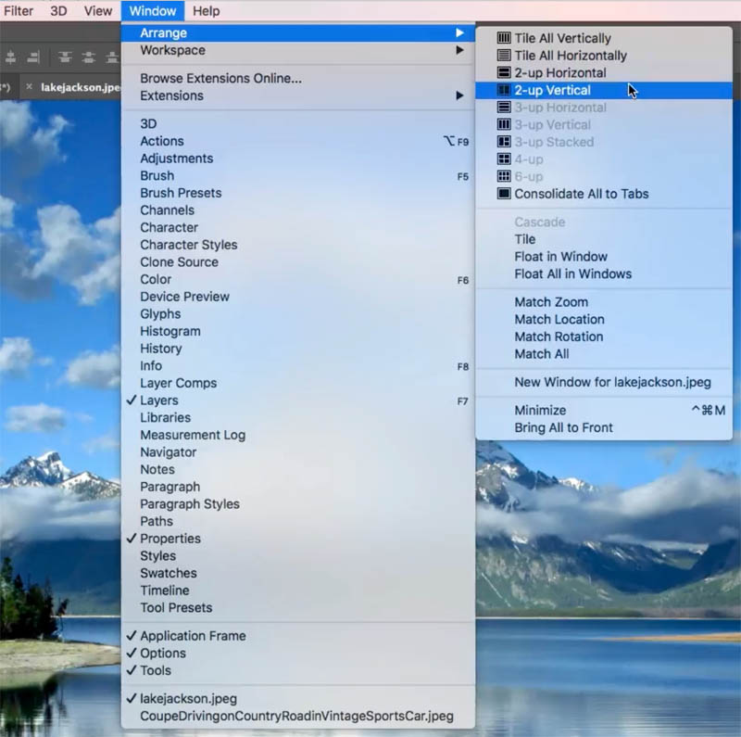Open the Device Preview panel
Image resolution: width=741 pixels, height=737 pixels.
pyautogui.click(x=297, y=297)
